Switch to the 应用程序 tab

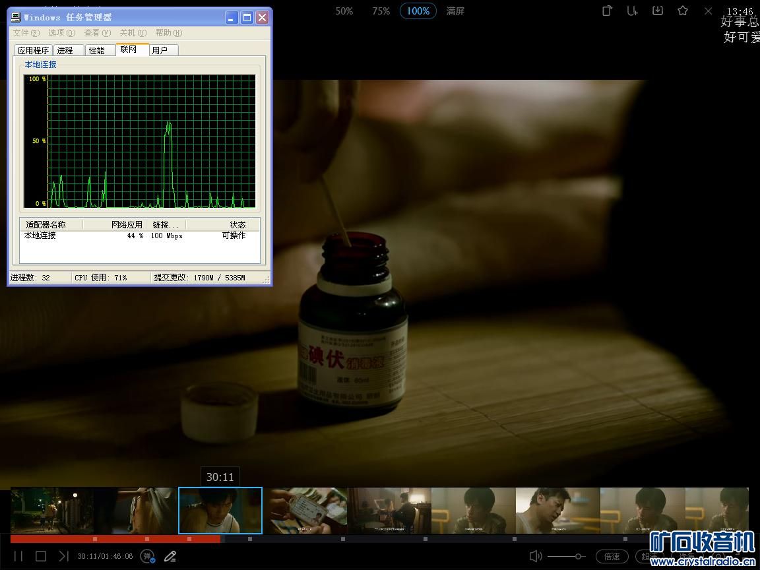tap(34, 50)
